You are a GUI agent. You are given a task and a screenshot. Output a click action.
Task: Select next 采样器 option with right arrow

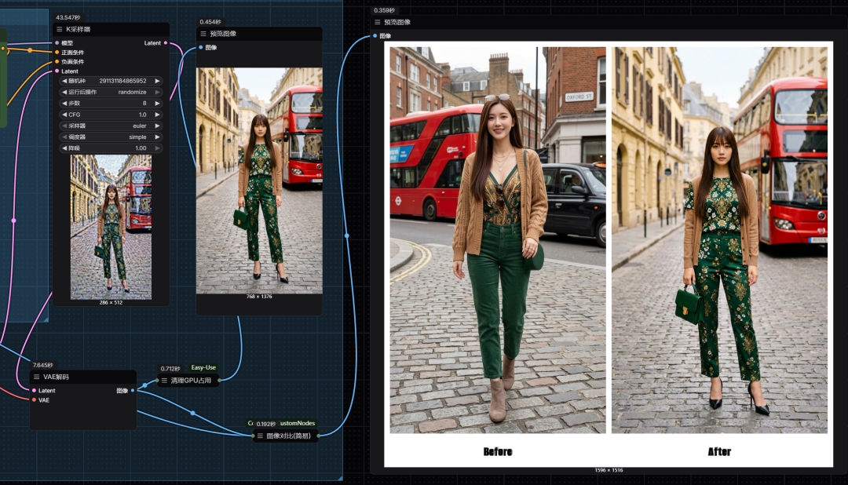point(157,126)
